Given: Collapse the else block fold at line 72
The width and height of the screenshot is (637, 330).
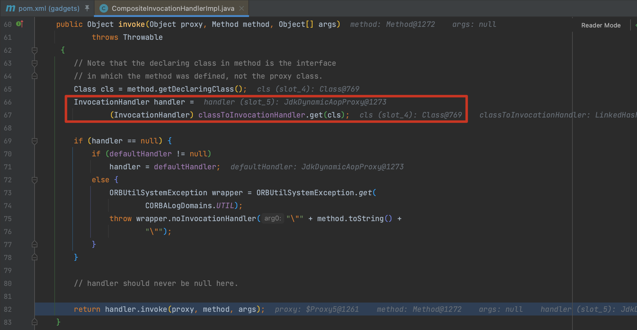Looking at the screenshot, I should click(35, 180).
